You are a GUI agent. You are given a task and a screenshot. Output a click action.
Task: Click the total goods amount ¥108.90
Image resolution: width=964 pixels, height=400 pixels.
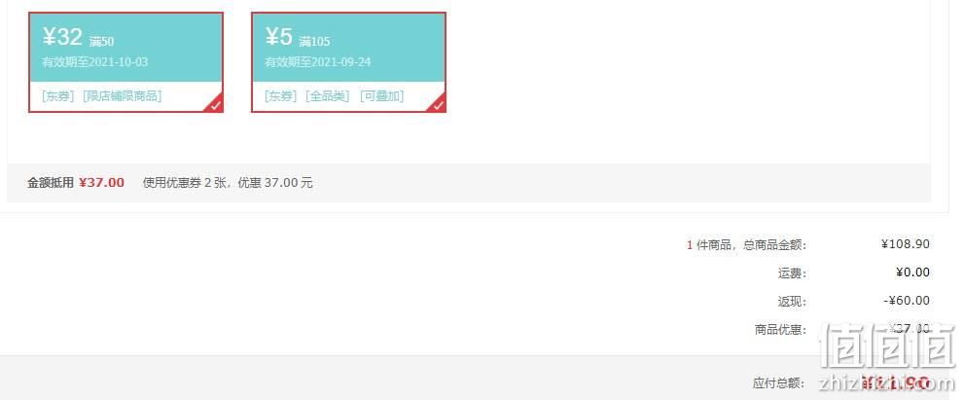905,244
